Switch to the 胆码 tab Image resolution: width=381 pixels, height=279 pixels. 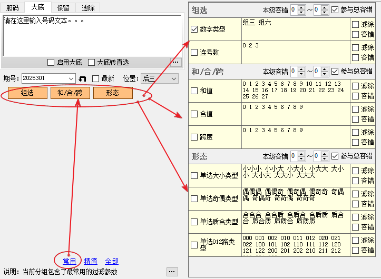[x=13, y=7]
